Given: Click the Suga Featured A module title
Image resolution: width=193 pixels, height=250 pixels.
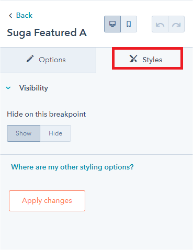Looking at the screenshot, I should (47, 33).
